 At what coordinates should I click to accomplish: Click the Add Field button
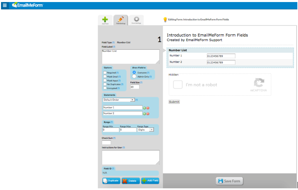150,180
